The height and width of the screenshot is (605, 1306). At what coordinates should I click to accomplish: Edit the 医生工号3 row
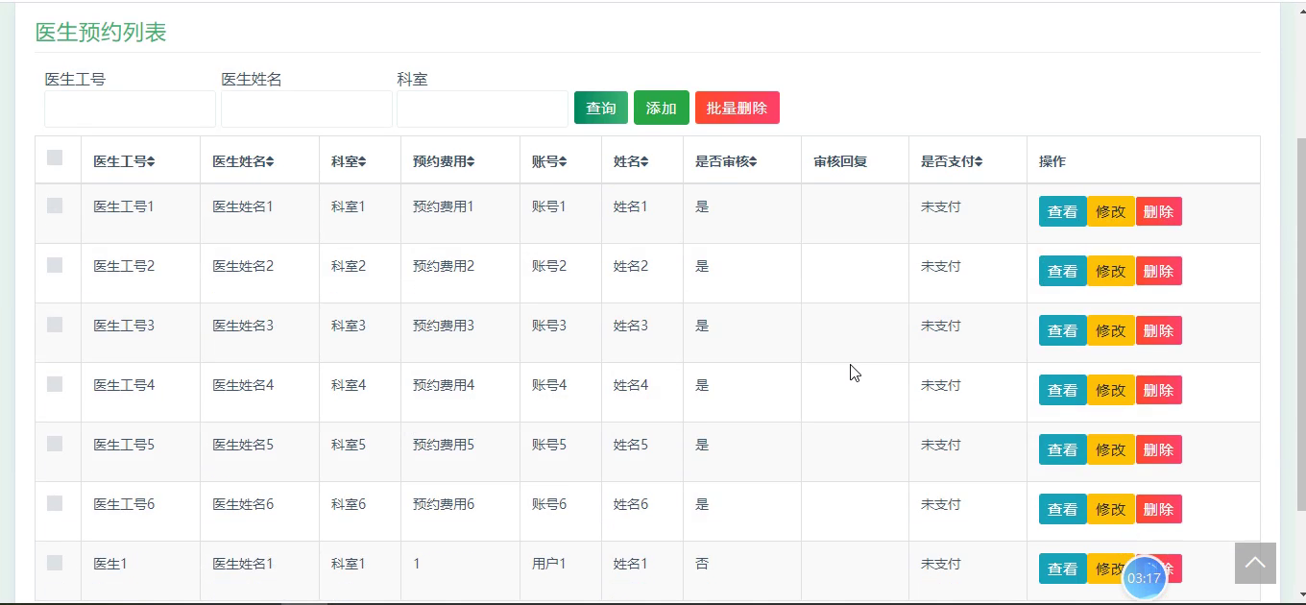point(1111,330)
